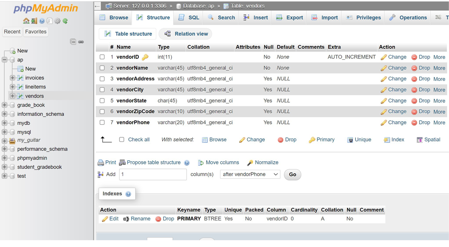Click the Move columns icon
The image size is (449, 247).
point(201,163)
